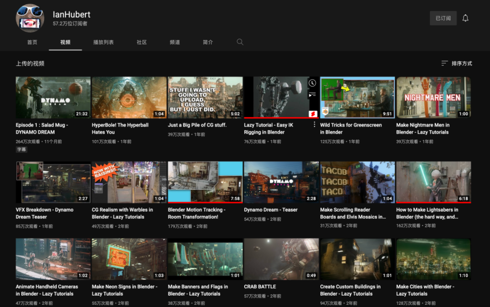Expand the 排序方式 sort dropdown
The height and width of the screenshot is (307, 490).
point(461,64)
